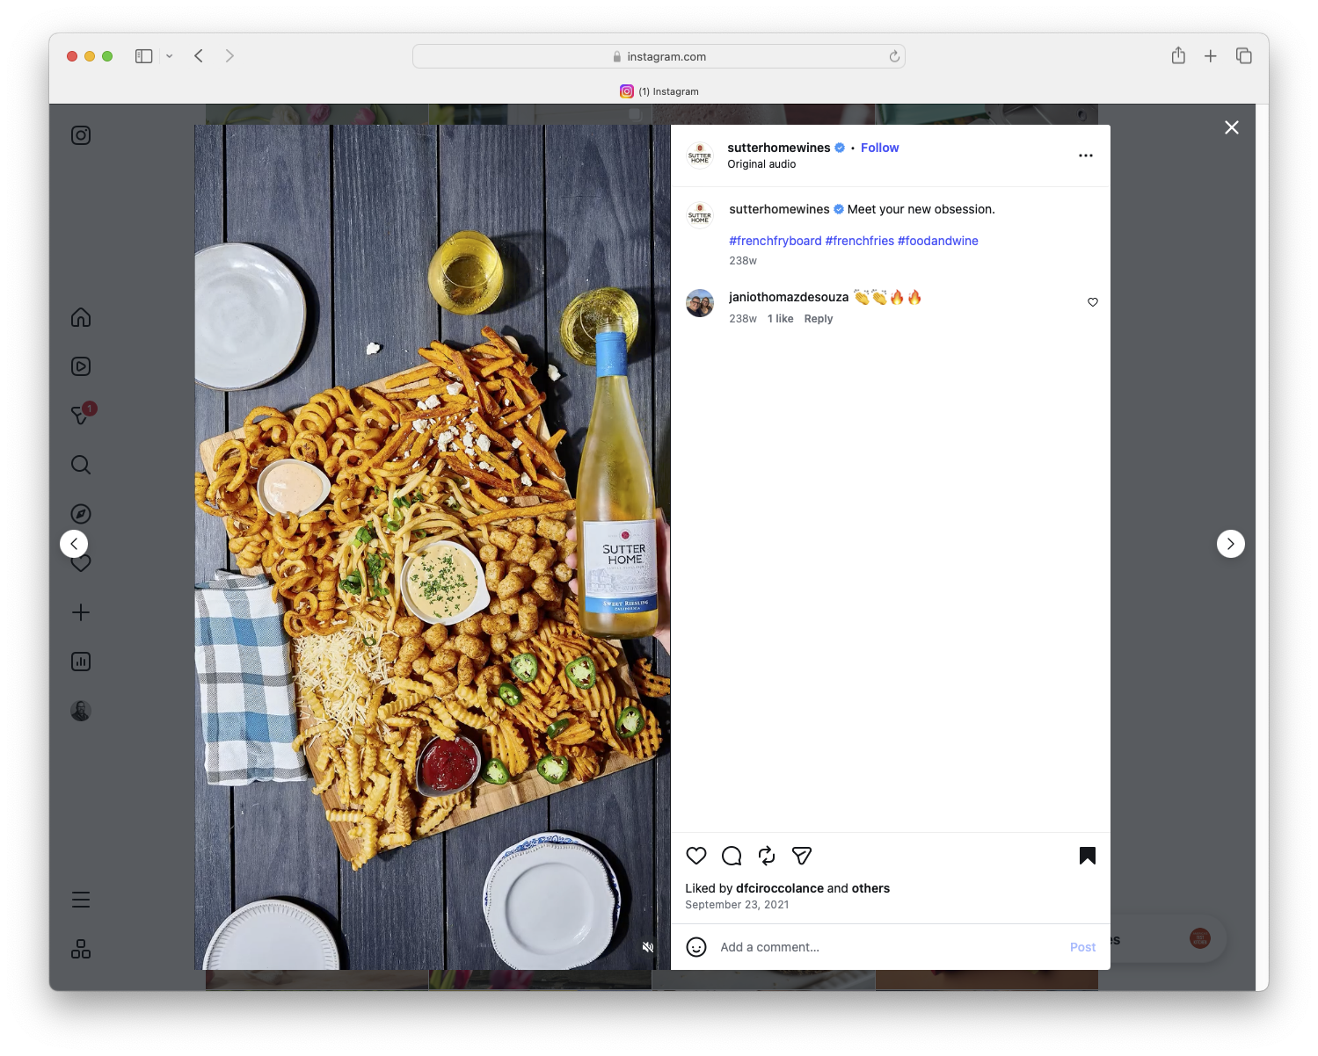This screenshot has height=1056, width=1318.
Task: Go to Home feed icon in sidebar
Action: (x=81, y=317)
